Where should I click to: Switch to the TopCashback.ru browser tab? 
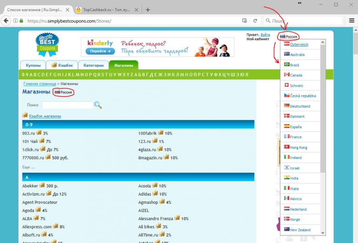click(106, 10)
